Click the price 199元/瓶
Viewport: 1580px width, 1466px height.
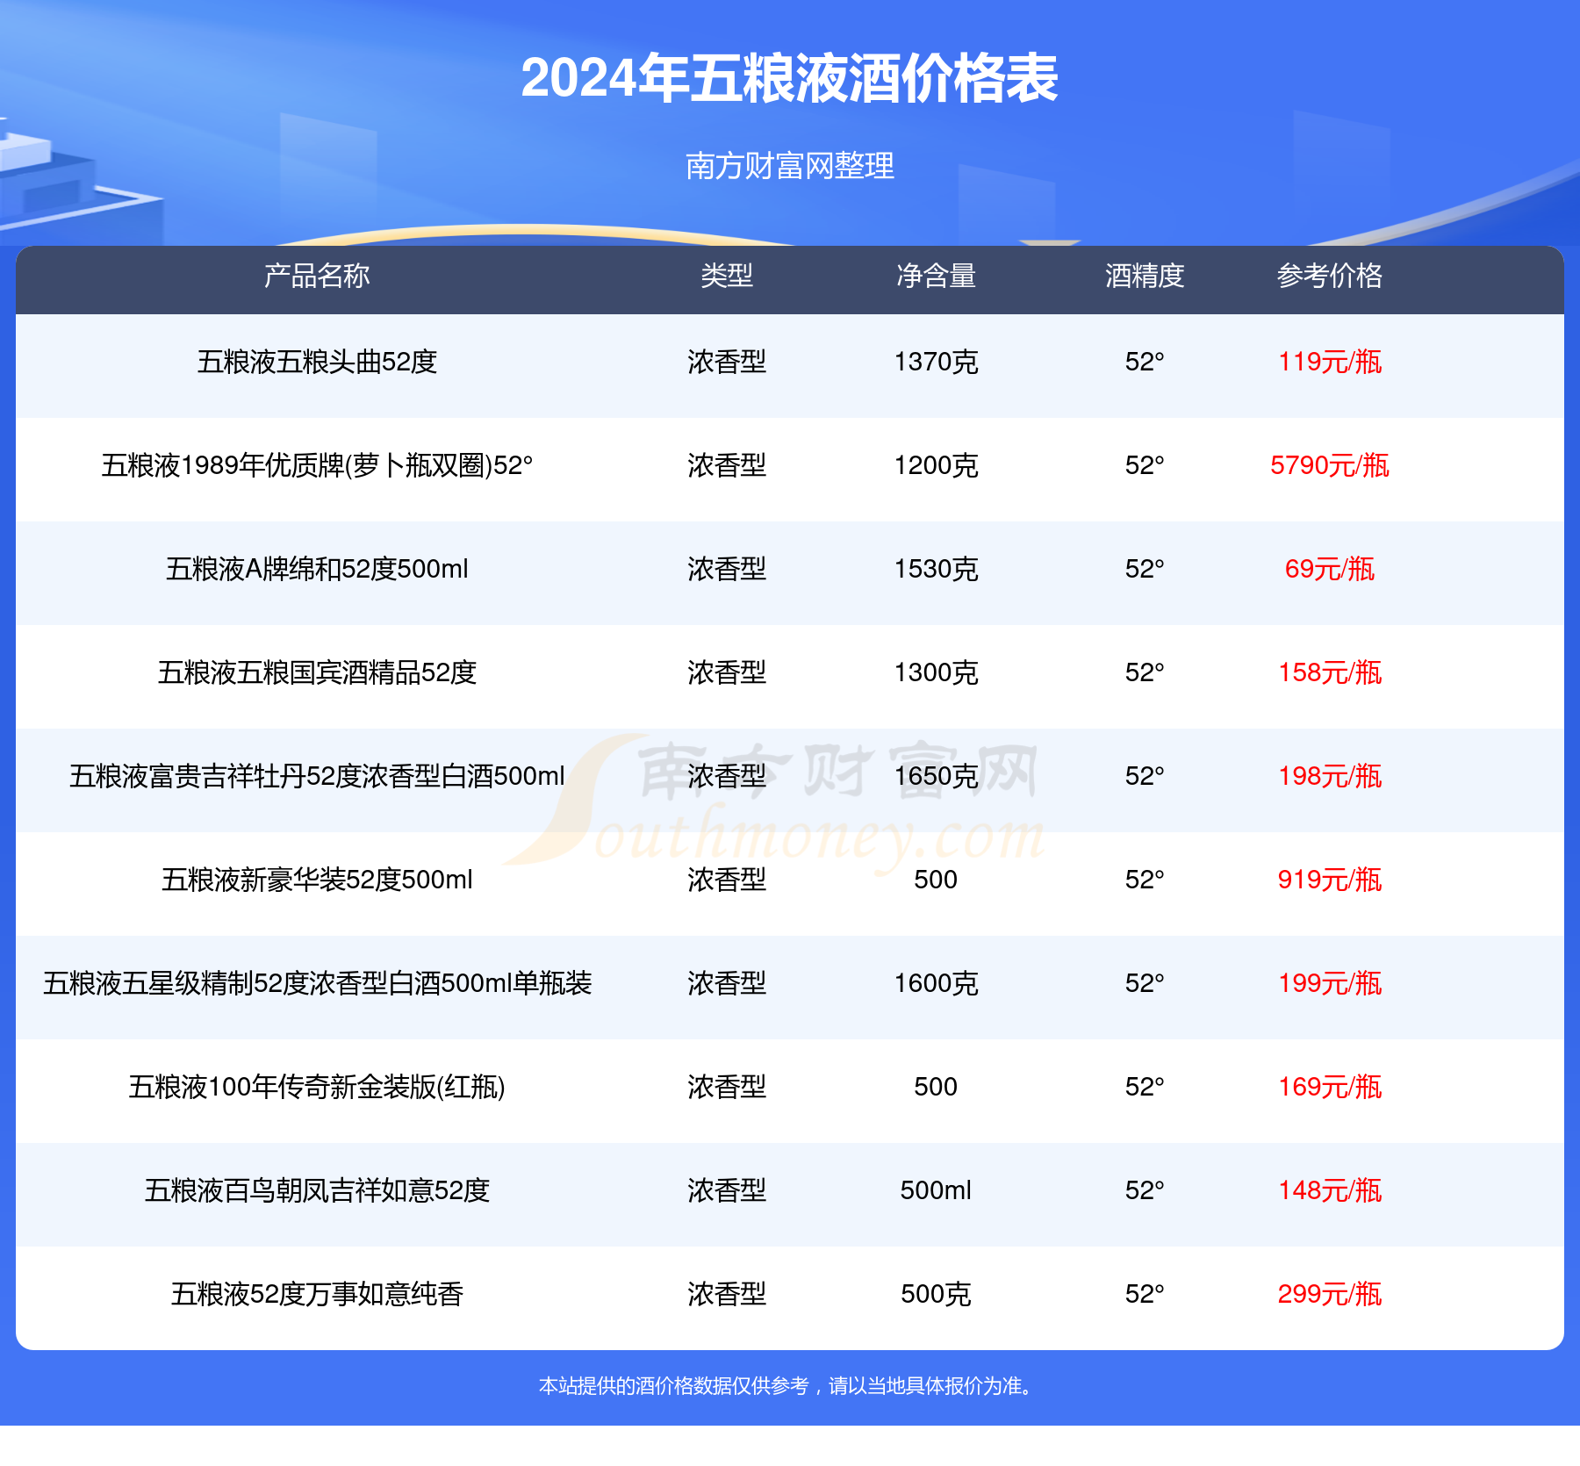(1330, 983)
